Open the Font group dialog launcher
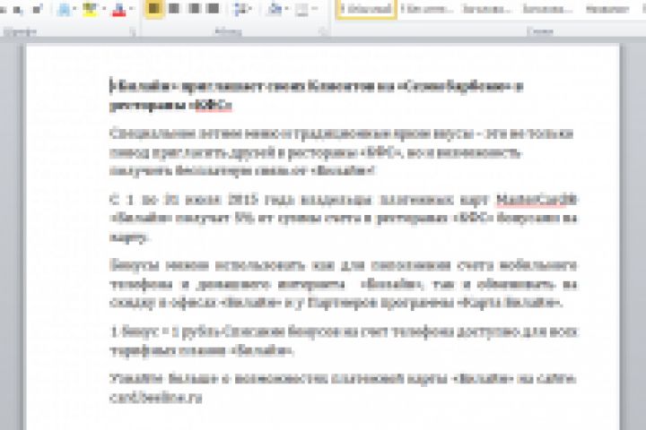The height and width of the screenshot is (430, 646). click(133, 31)
